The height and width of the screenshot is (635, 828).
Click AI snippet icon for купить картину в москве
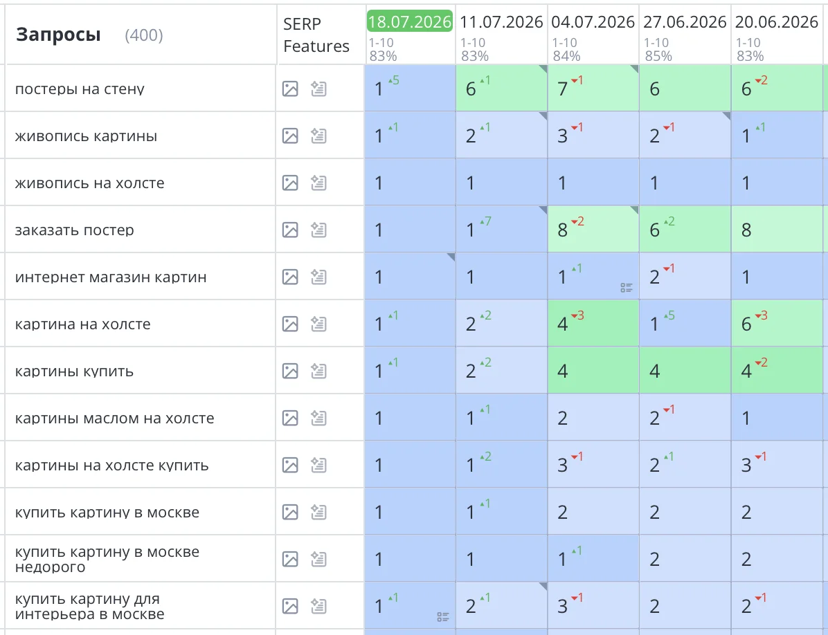click(318, 512)
